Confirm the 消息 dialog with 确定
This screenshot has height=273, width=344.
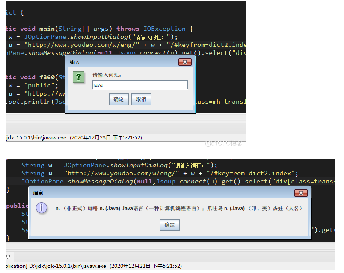click(169, 224)
